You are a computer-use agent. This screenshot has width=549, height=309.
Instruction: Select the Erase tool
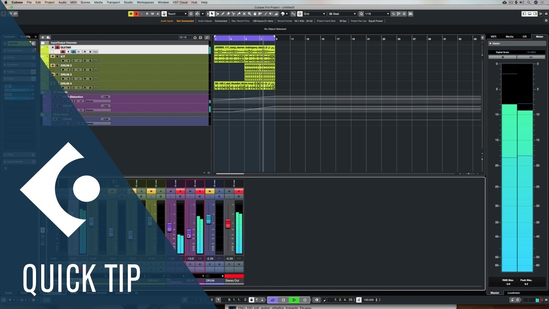(228, 14)
